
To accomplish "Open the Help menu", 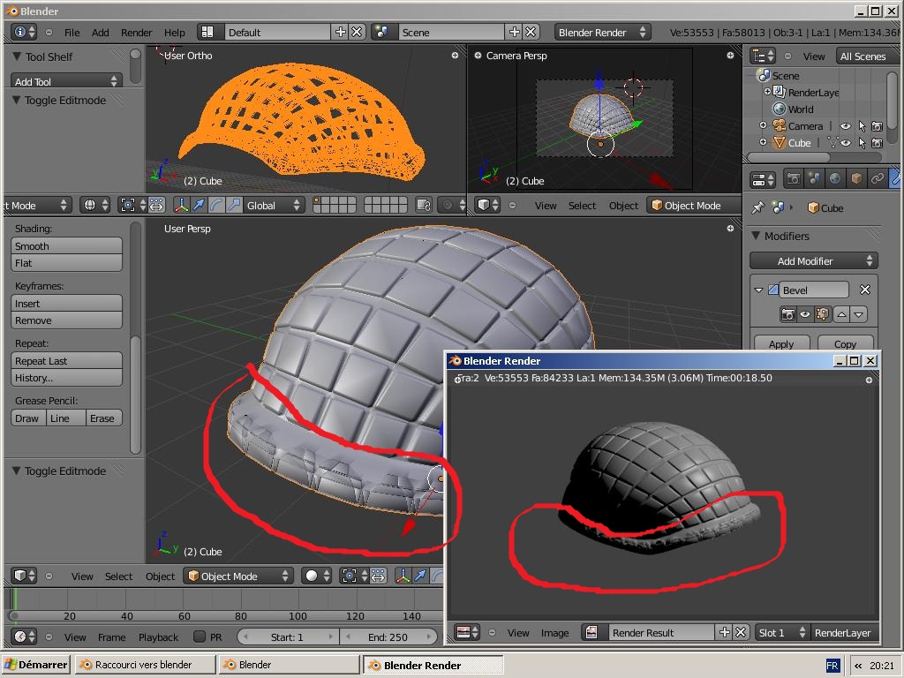I will (x=175, y=33).
